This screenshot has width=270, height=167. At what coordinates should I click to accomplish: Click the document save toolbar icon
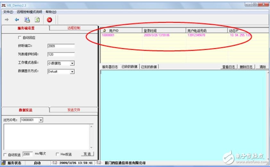point(27,20)
